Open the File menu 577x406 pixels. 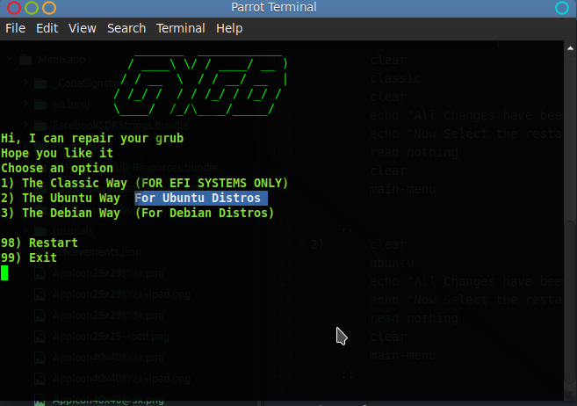tap(16, 28)
